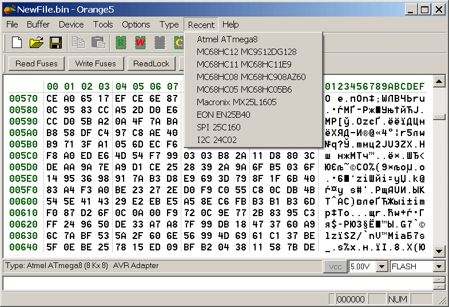The height and width of the screenshot is (307, 449).
Task: Click byte F8 at start of row 005C0
Action: (x=52, y=156)
